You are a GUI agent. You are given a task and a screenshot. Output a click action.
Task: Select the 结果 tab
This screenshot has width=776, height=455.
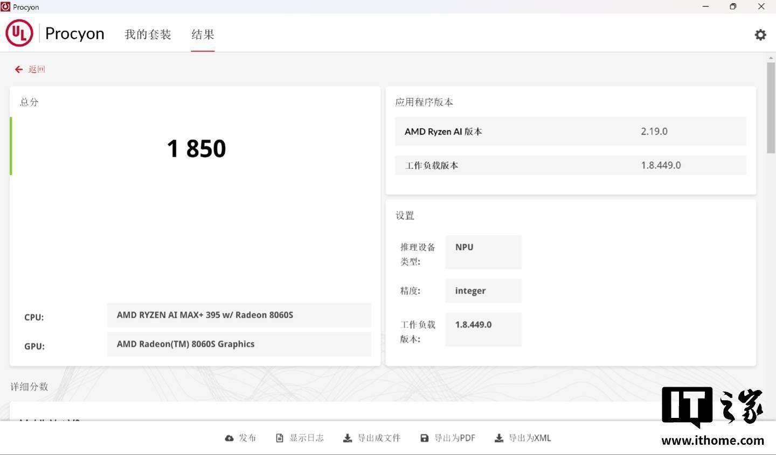[203, 35]
